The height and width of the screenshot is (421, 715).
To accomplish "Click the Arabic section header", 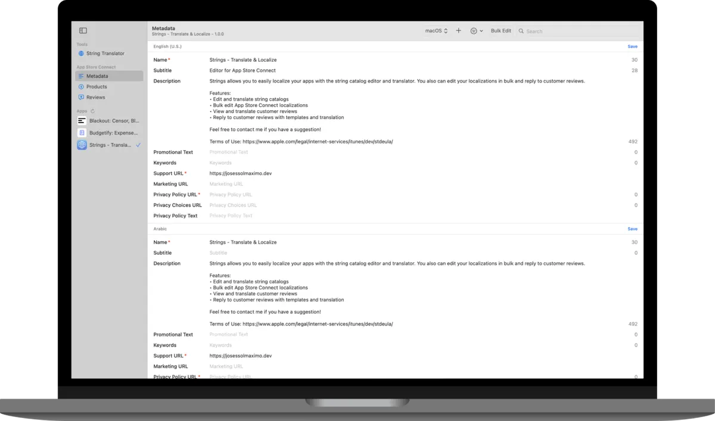I will 160,229.
